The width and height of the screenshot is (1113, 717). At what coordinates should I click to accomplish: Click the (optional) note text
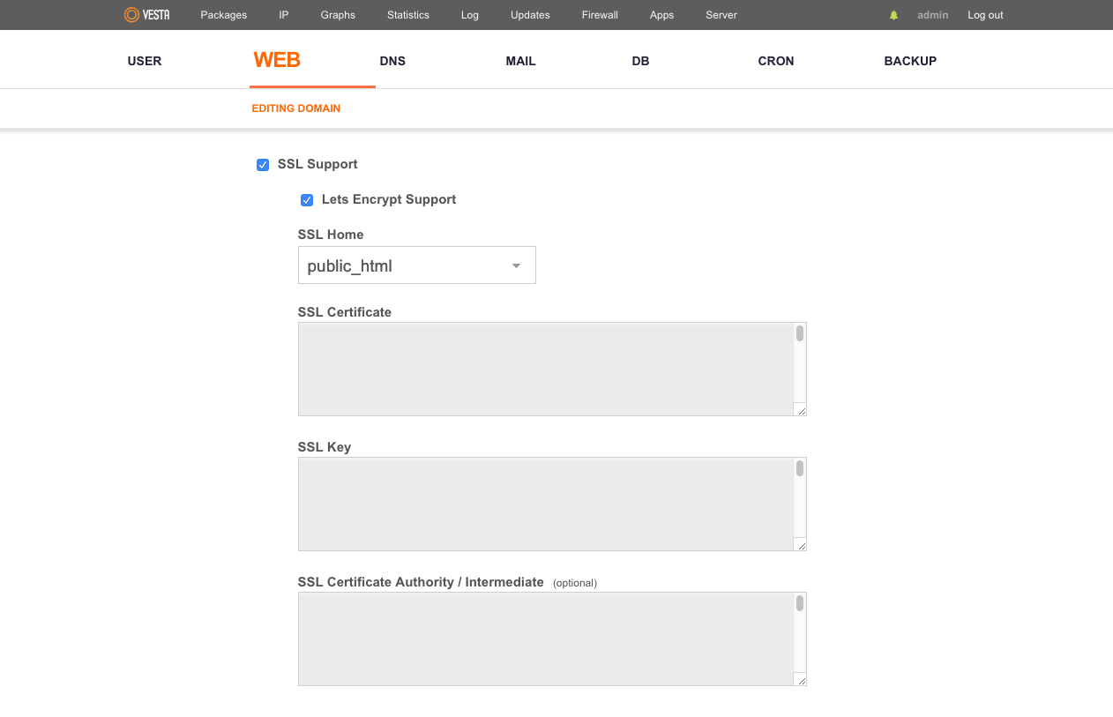pos(575,583)
